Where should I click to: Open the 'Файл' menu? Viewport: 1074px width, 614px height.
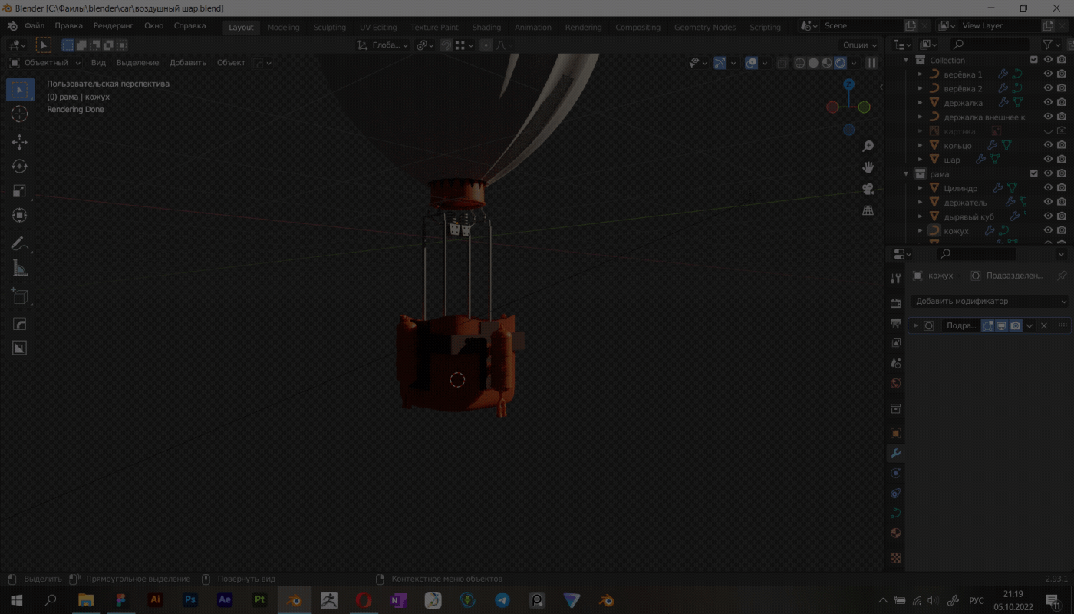(x=35, y=26)
